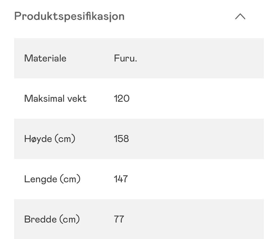
Task: Select the Høyde (cm) label
Action: [50, 139]
